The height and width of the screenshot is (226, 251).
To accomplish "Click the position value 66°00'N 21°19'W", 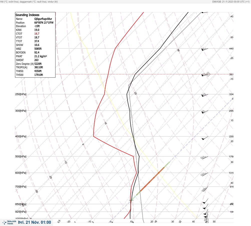I will (44, 23).
